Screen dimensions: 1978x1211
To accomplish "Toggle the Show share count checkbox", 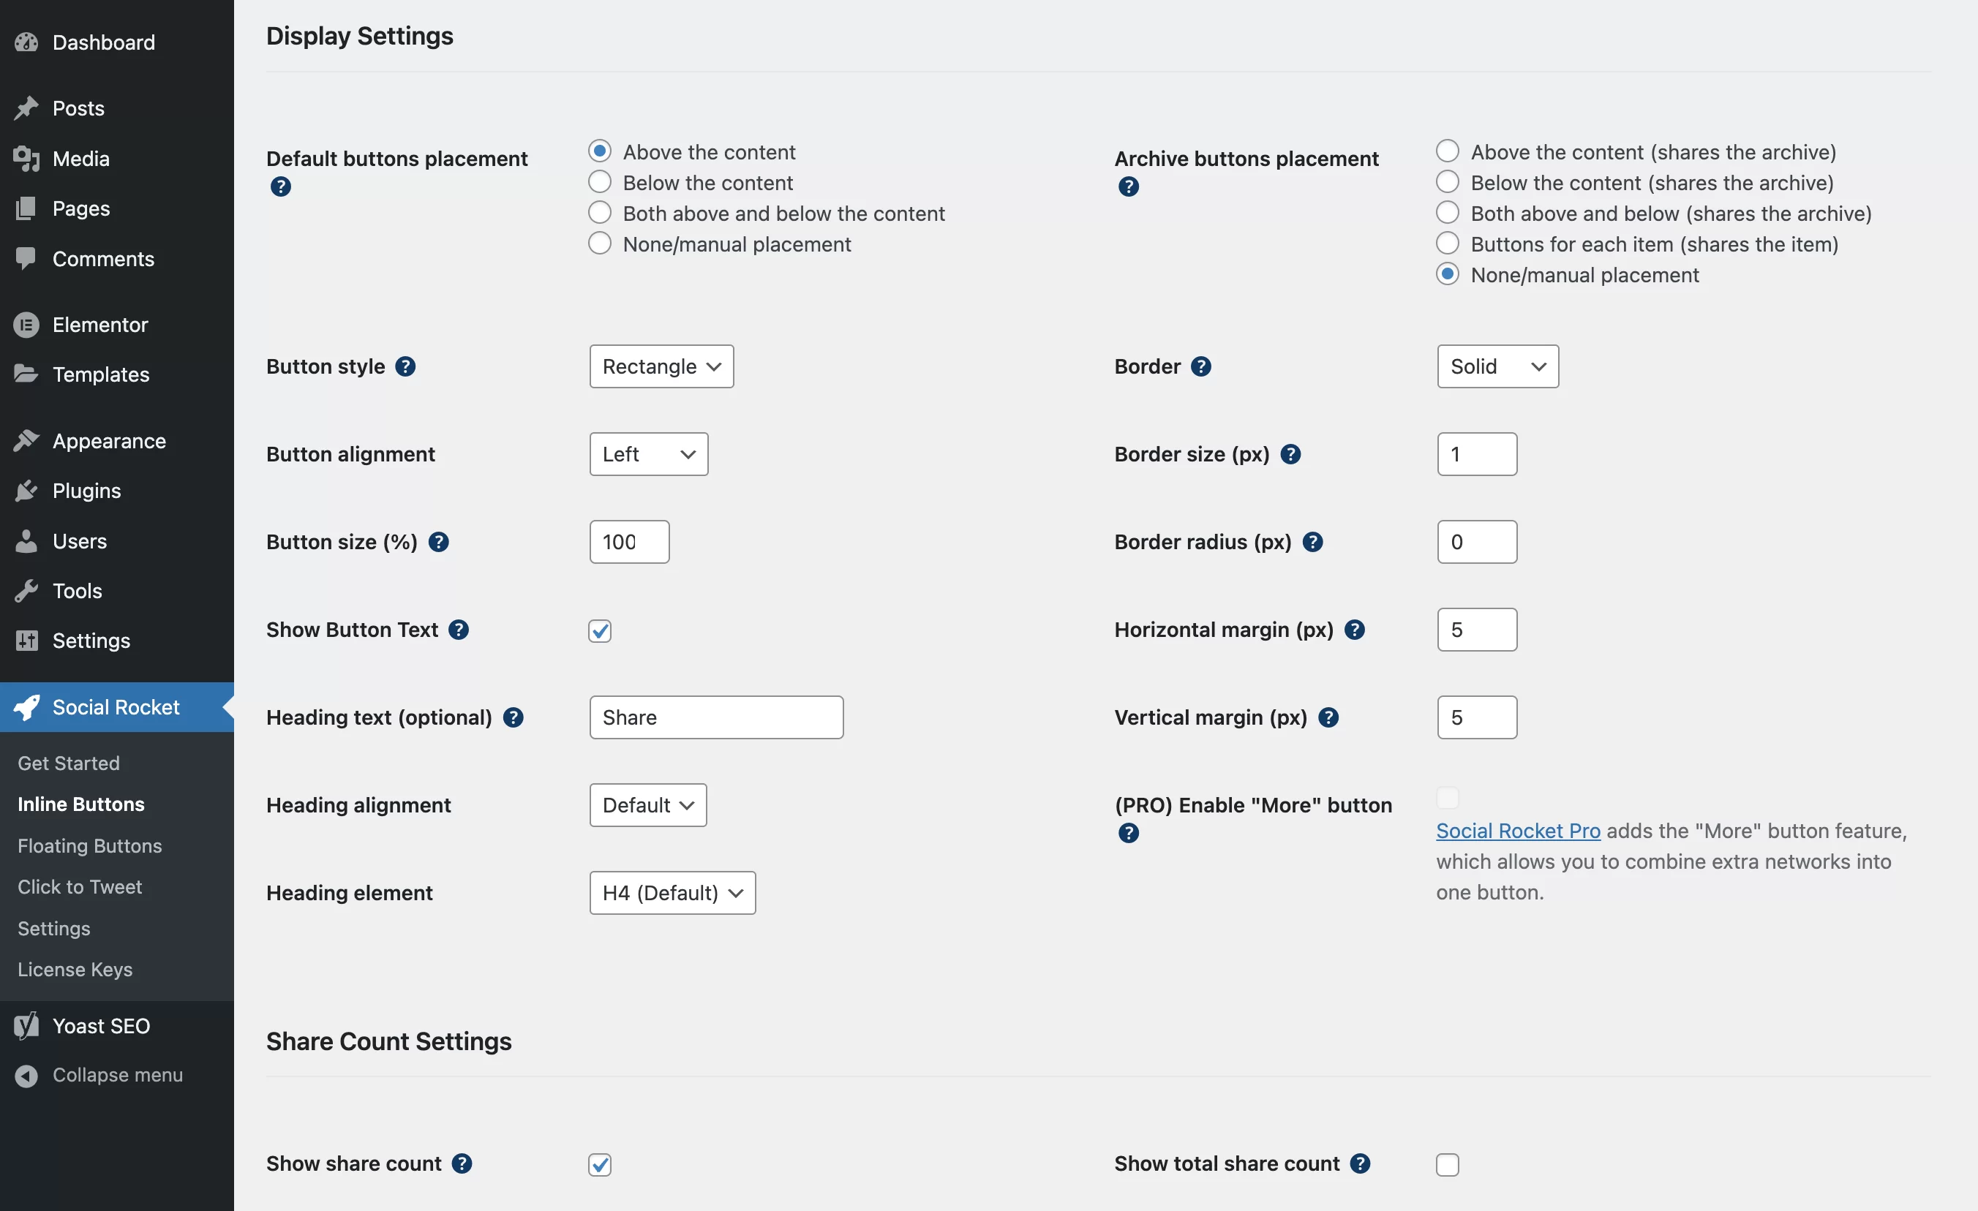I will pyautogui.click(x=599, y=1164).
